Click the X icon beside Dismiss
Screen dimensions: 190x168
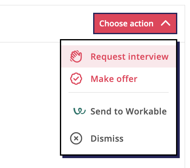(x=76, y=138)
